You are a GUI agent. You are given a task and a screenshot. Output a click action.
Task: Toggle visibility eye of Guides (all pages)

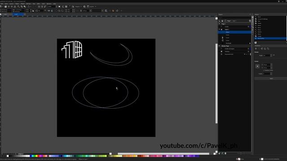point(248,49)
